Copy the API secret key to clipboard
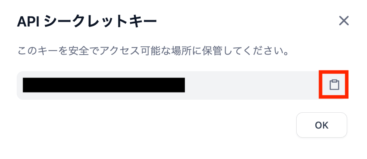Screen dimensions: 367x159 coord(334,85)
